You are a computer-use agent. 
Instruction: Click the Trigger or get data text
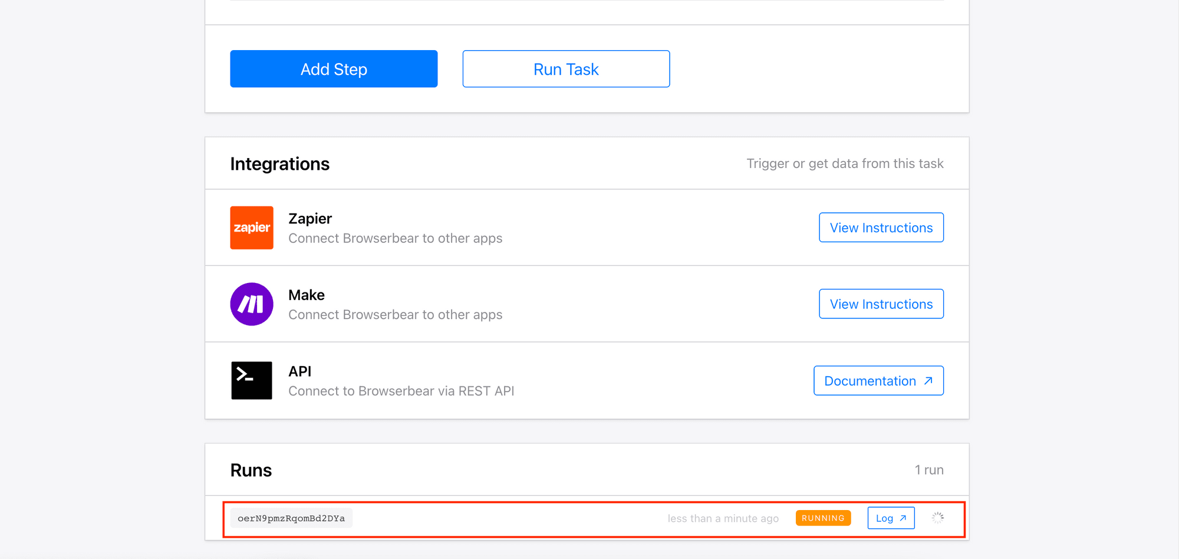(x=845, y=163)
